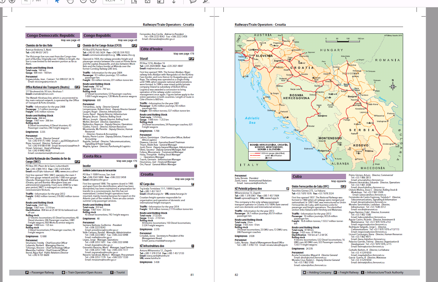Click the SLOVENIA label on the map
438x282 pixels.
264,56
